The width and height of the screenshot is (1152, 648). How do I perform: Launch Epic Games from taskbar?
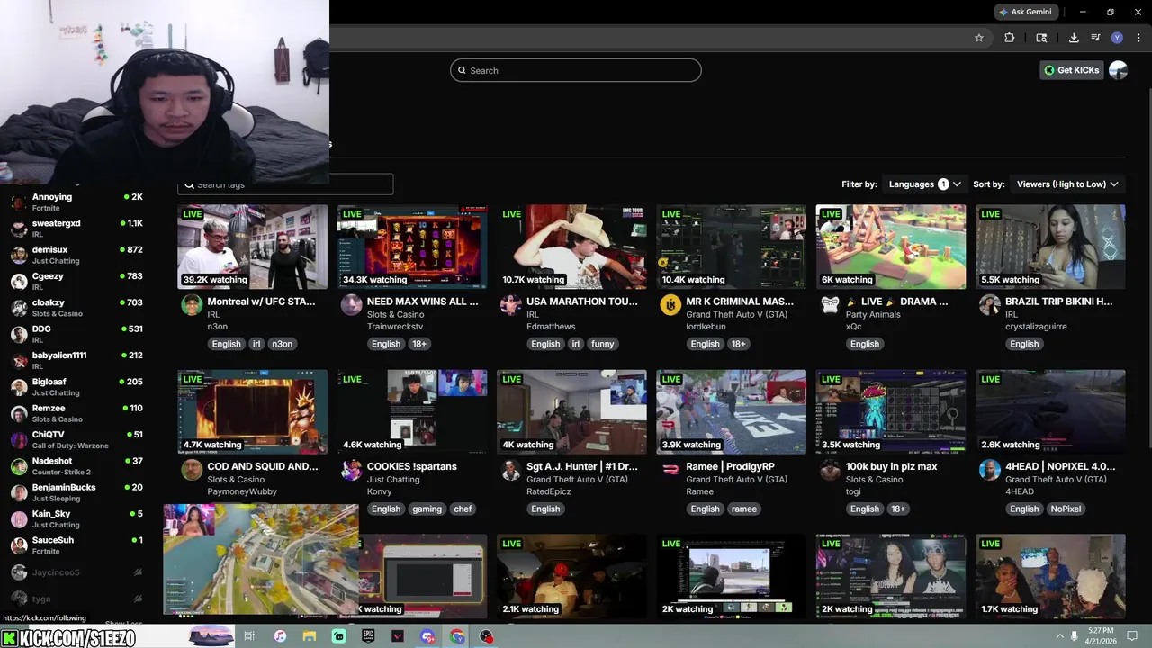368,636
